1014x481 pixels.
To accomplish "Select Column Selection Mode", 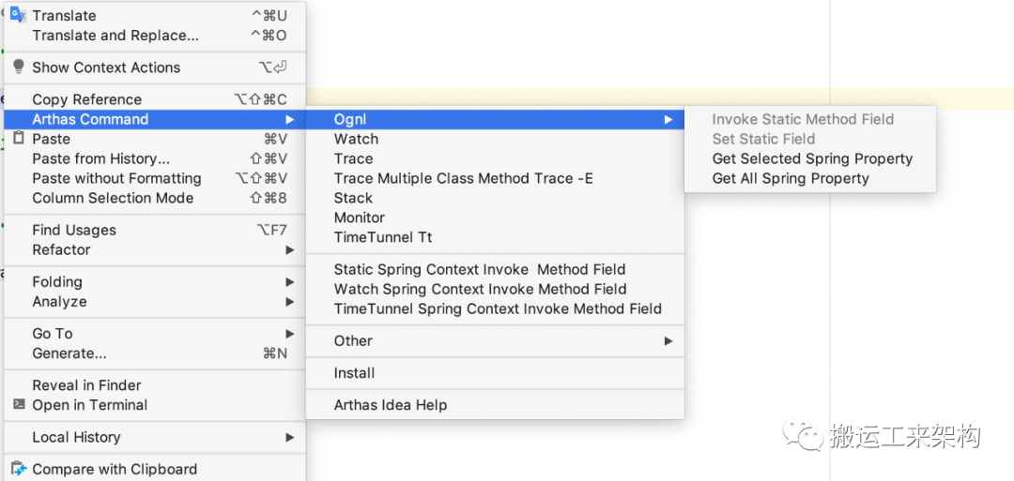I will 113,198.
